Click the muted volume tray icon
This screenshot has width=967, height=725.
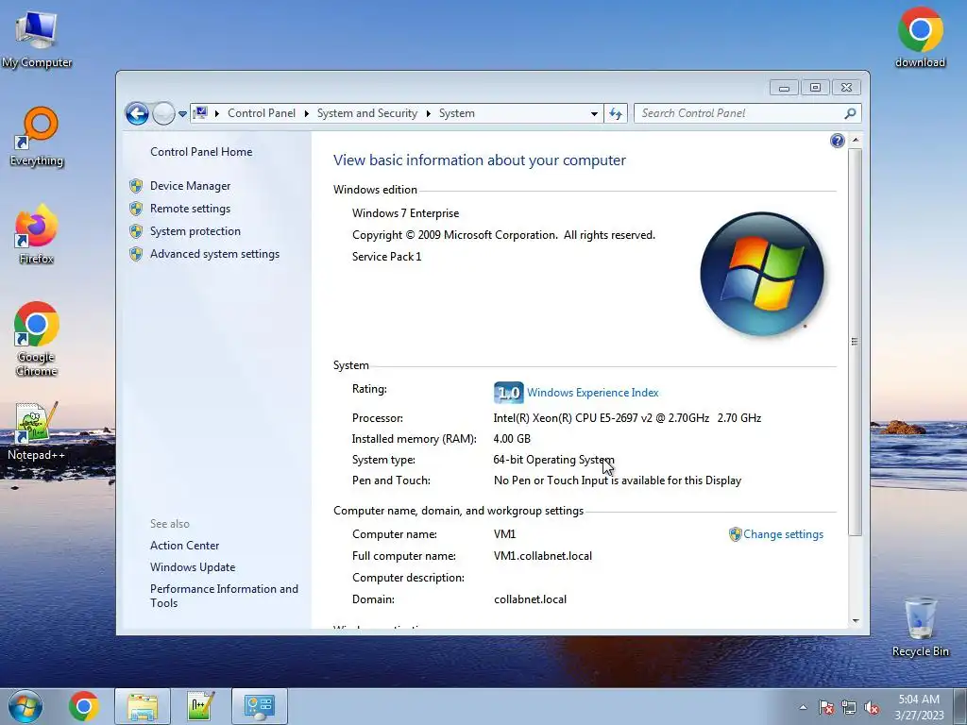[x=872, y=708]
